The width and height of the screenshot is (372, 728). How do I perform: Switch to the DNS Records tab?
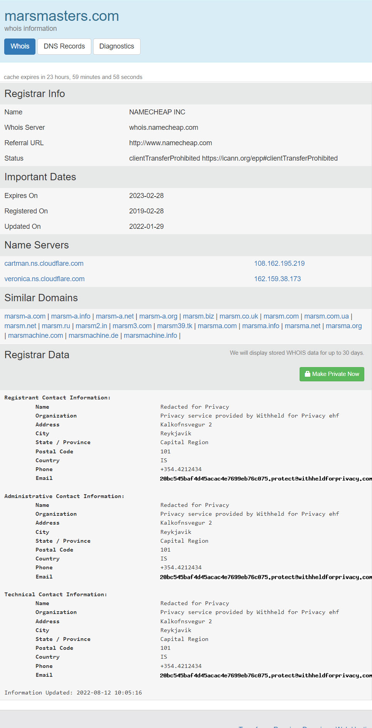(x=64, y=46)
